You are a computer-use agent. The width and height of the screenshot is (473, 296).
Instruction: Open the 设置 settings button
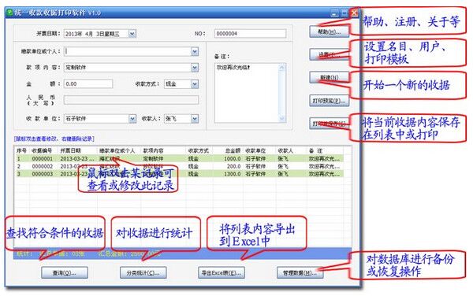(329, 55)
